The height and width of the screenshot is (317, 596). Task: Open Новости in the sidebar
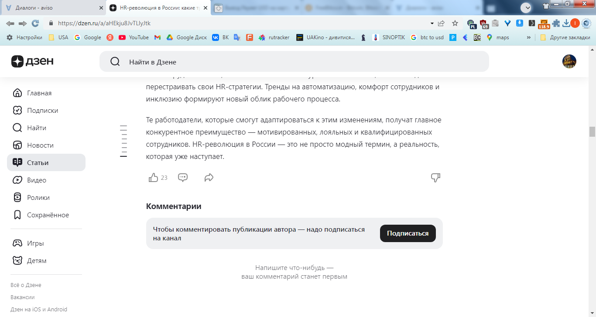pos(46,145)
